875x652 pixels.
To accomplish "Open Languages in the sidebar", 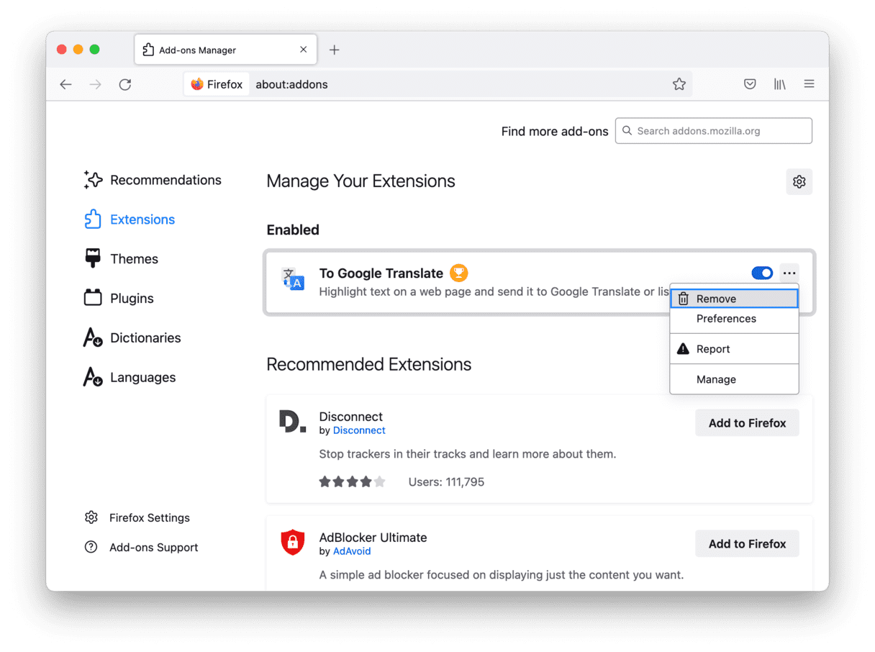I will coord(130,378).
